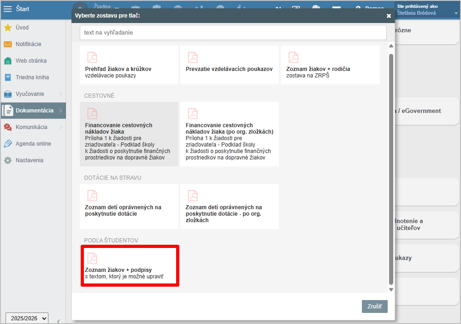Image resolution: width=461 pixels, height=324 pixels.
Task: Click the scroll down arrow in report list
Action: pyautogui.click(x=391, y=289)
